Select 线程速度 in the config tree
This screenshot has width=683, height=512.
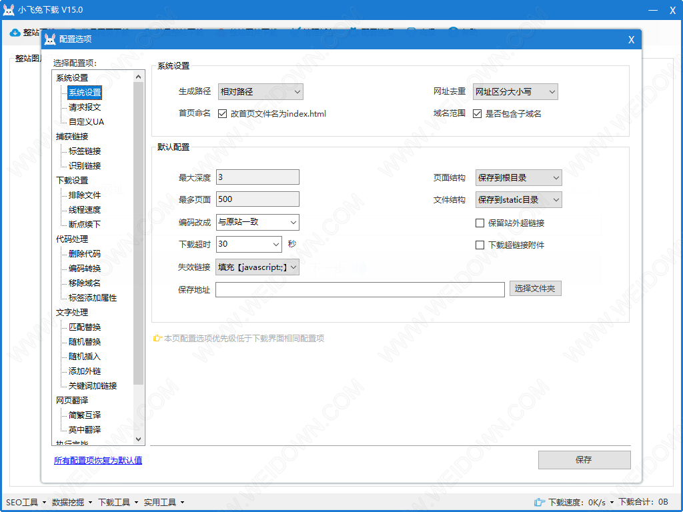[x=85, y=210]
